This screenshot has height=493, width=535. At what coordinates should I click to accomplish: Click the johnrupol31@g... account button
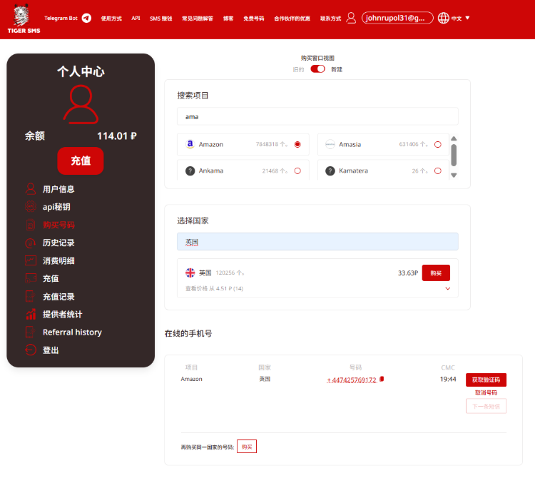397,18
